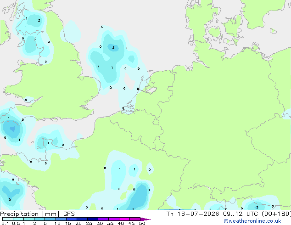Click the 5 mm legend color swatch
Image resolution: width=291 pixels, height=225 pixels.
[x=50, y=219]
